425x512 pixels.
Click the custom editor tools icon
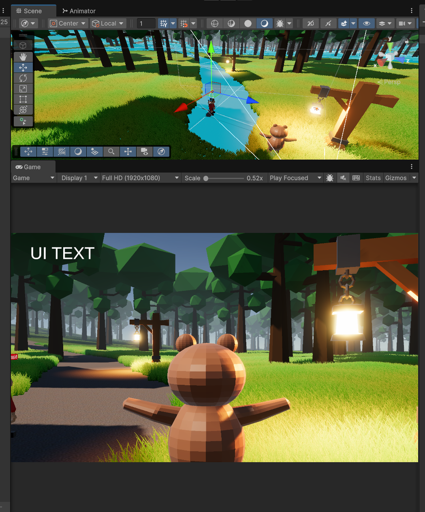click(x=23, y=121)
